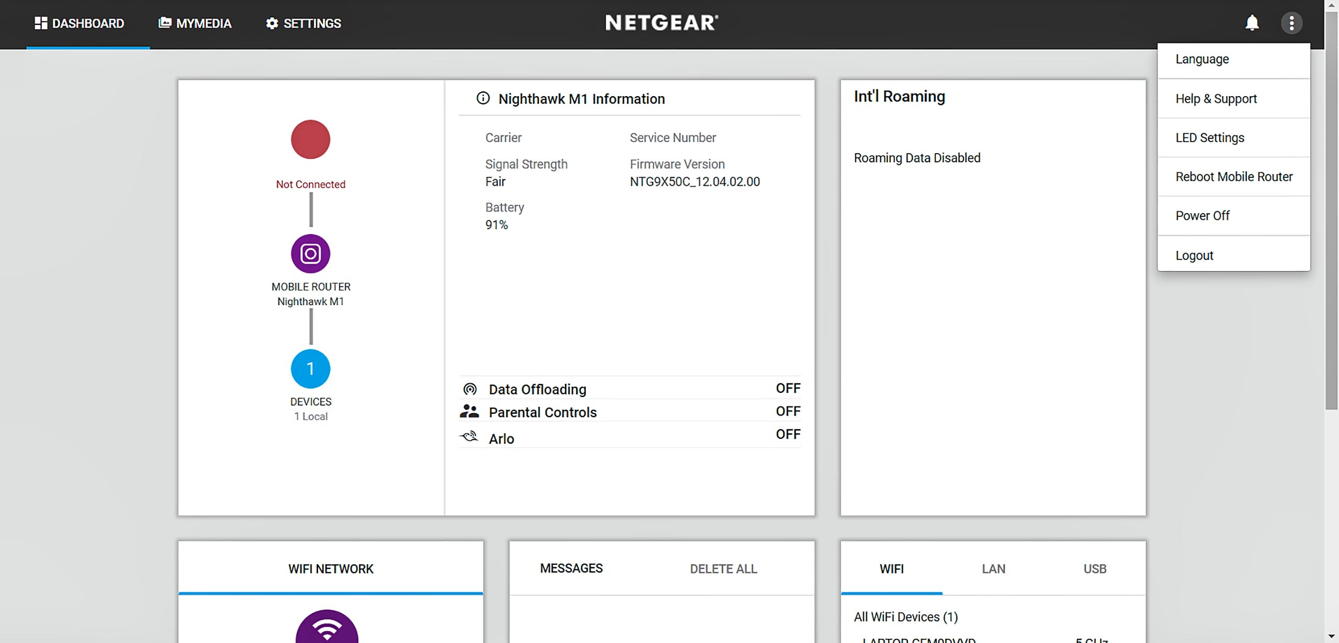Screen dimensions: 1339x643
Task: Select Help & Support menu item
Action: point(1234,99)
